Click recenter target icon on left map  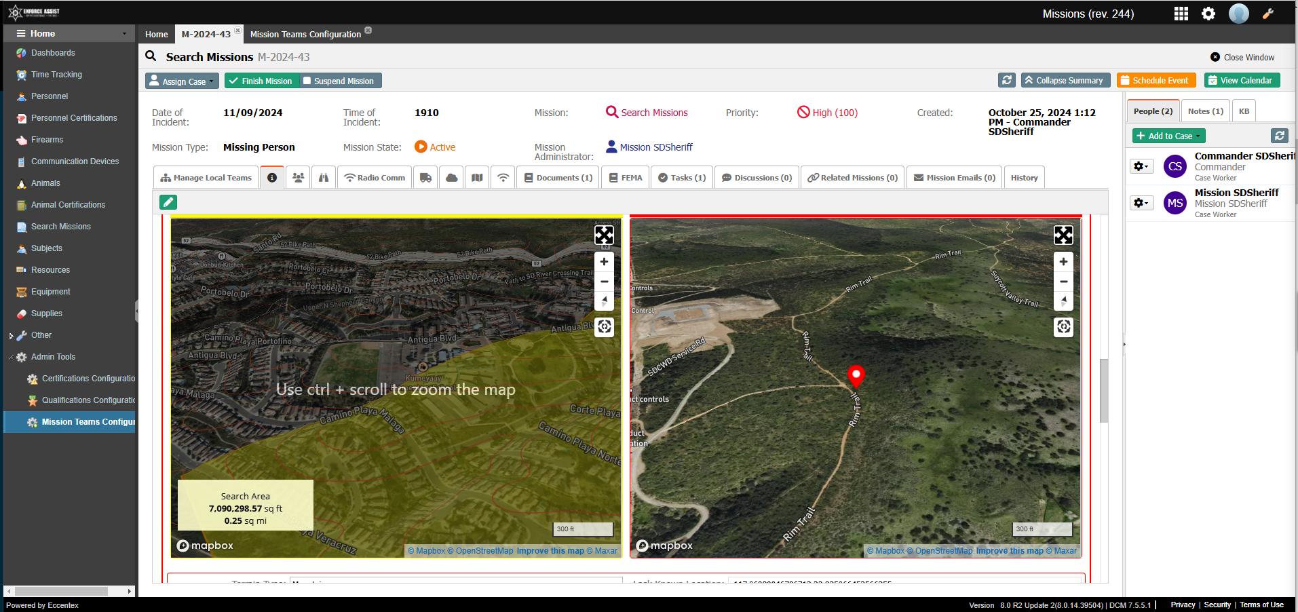[604, 327]
